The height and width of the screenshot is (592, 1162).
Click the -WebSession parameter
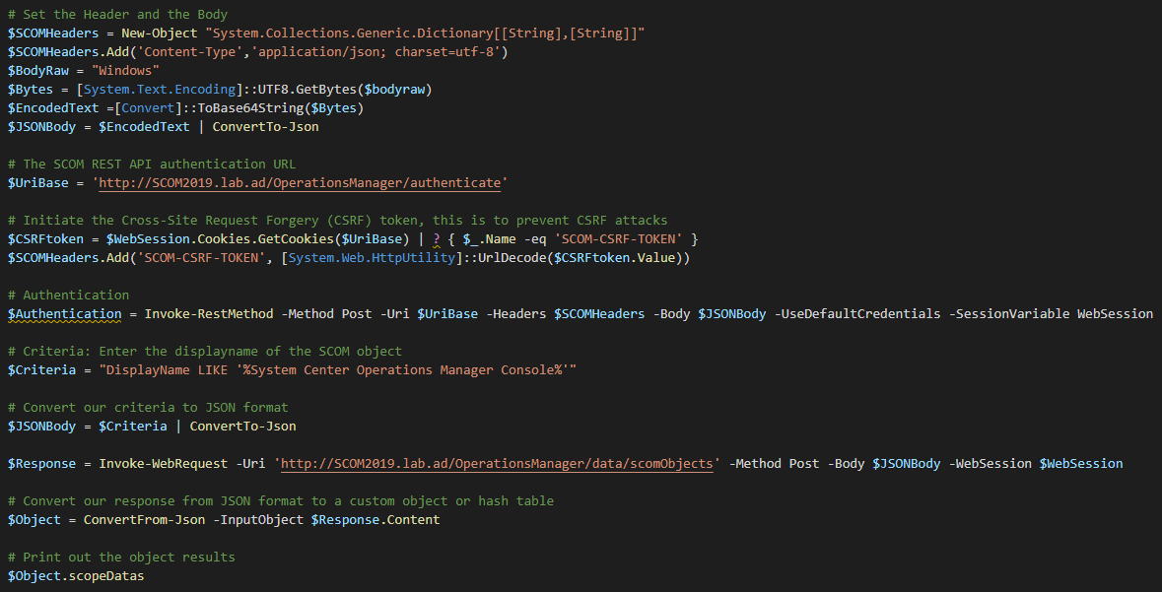coord(991,464)
